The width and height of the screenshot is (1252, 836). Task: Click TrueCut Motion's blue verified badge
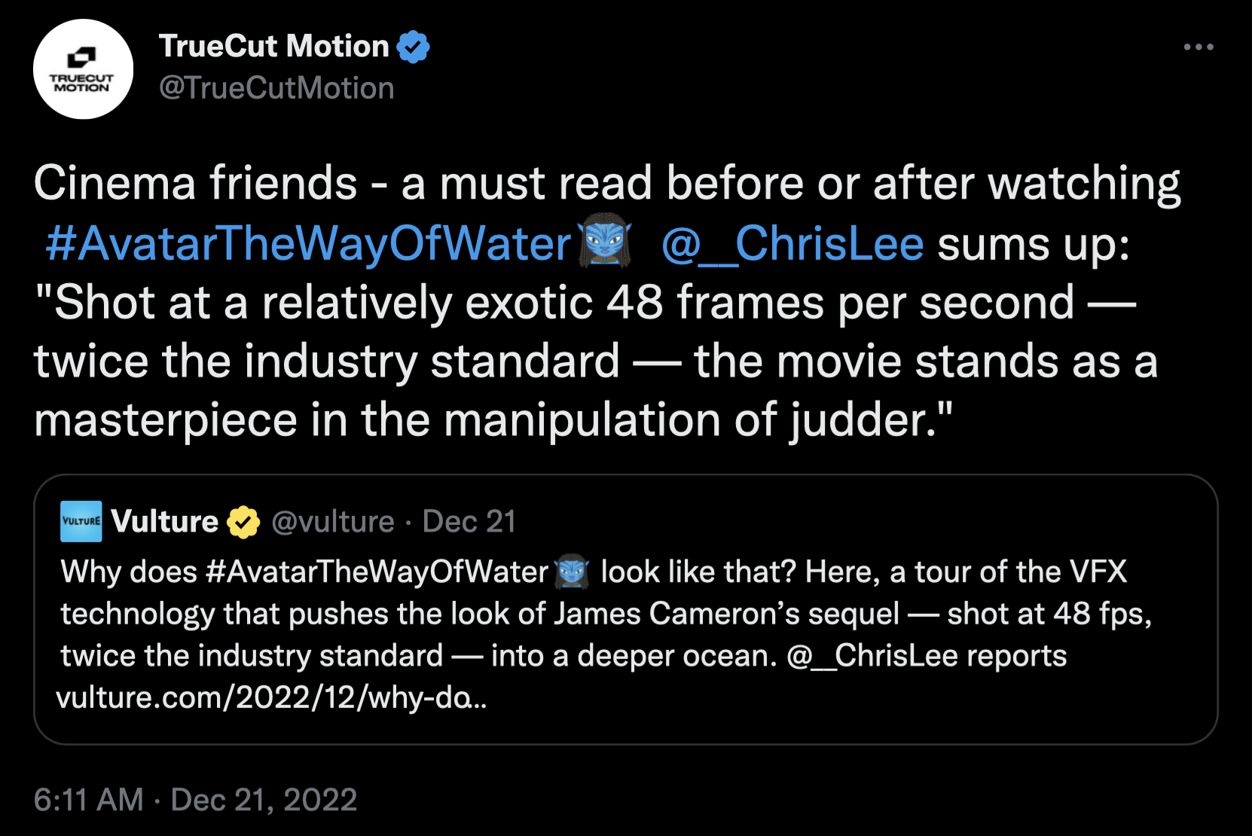(x=413, y=47)
